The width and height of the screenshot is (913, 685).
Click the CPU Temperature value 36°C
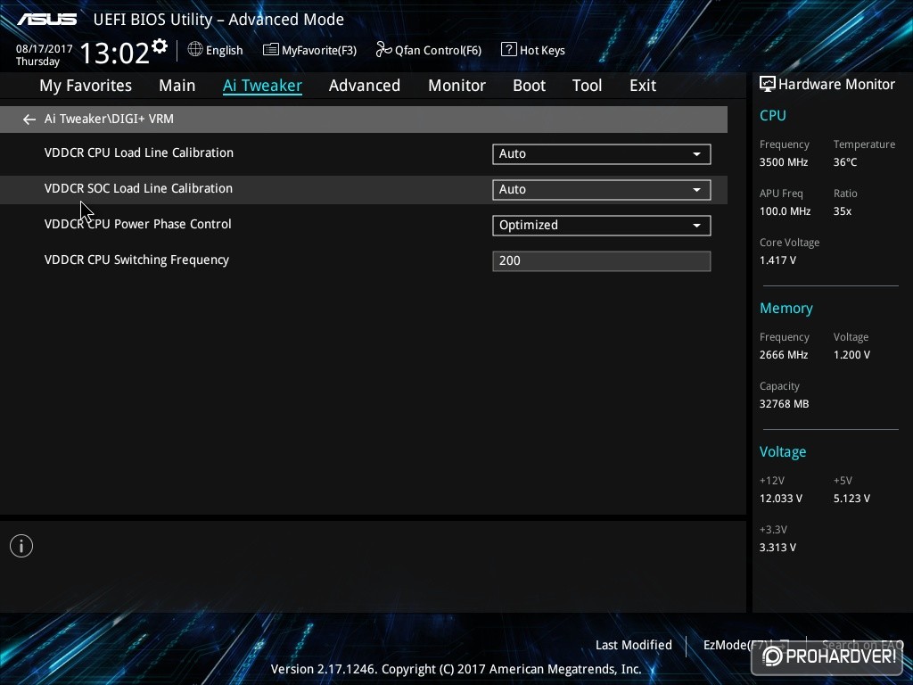(845, 162)
